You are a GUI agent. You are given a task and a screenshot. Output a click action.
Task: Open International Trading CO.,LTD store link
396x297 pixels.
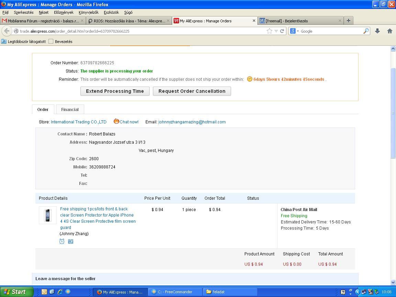pyautogui.click(x=78, y=122)
